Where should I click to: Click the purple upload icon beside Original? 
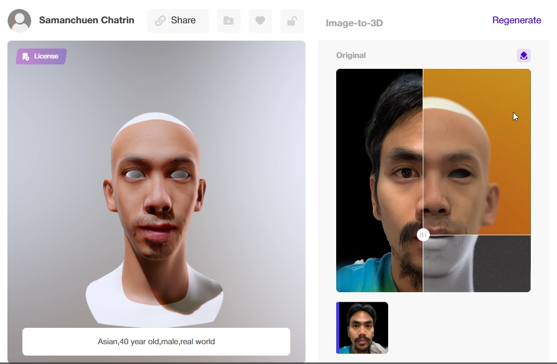524,55
